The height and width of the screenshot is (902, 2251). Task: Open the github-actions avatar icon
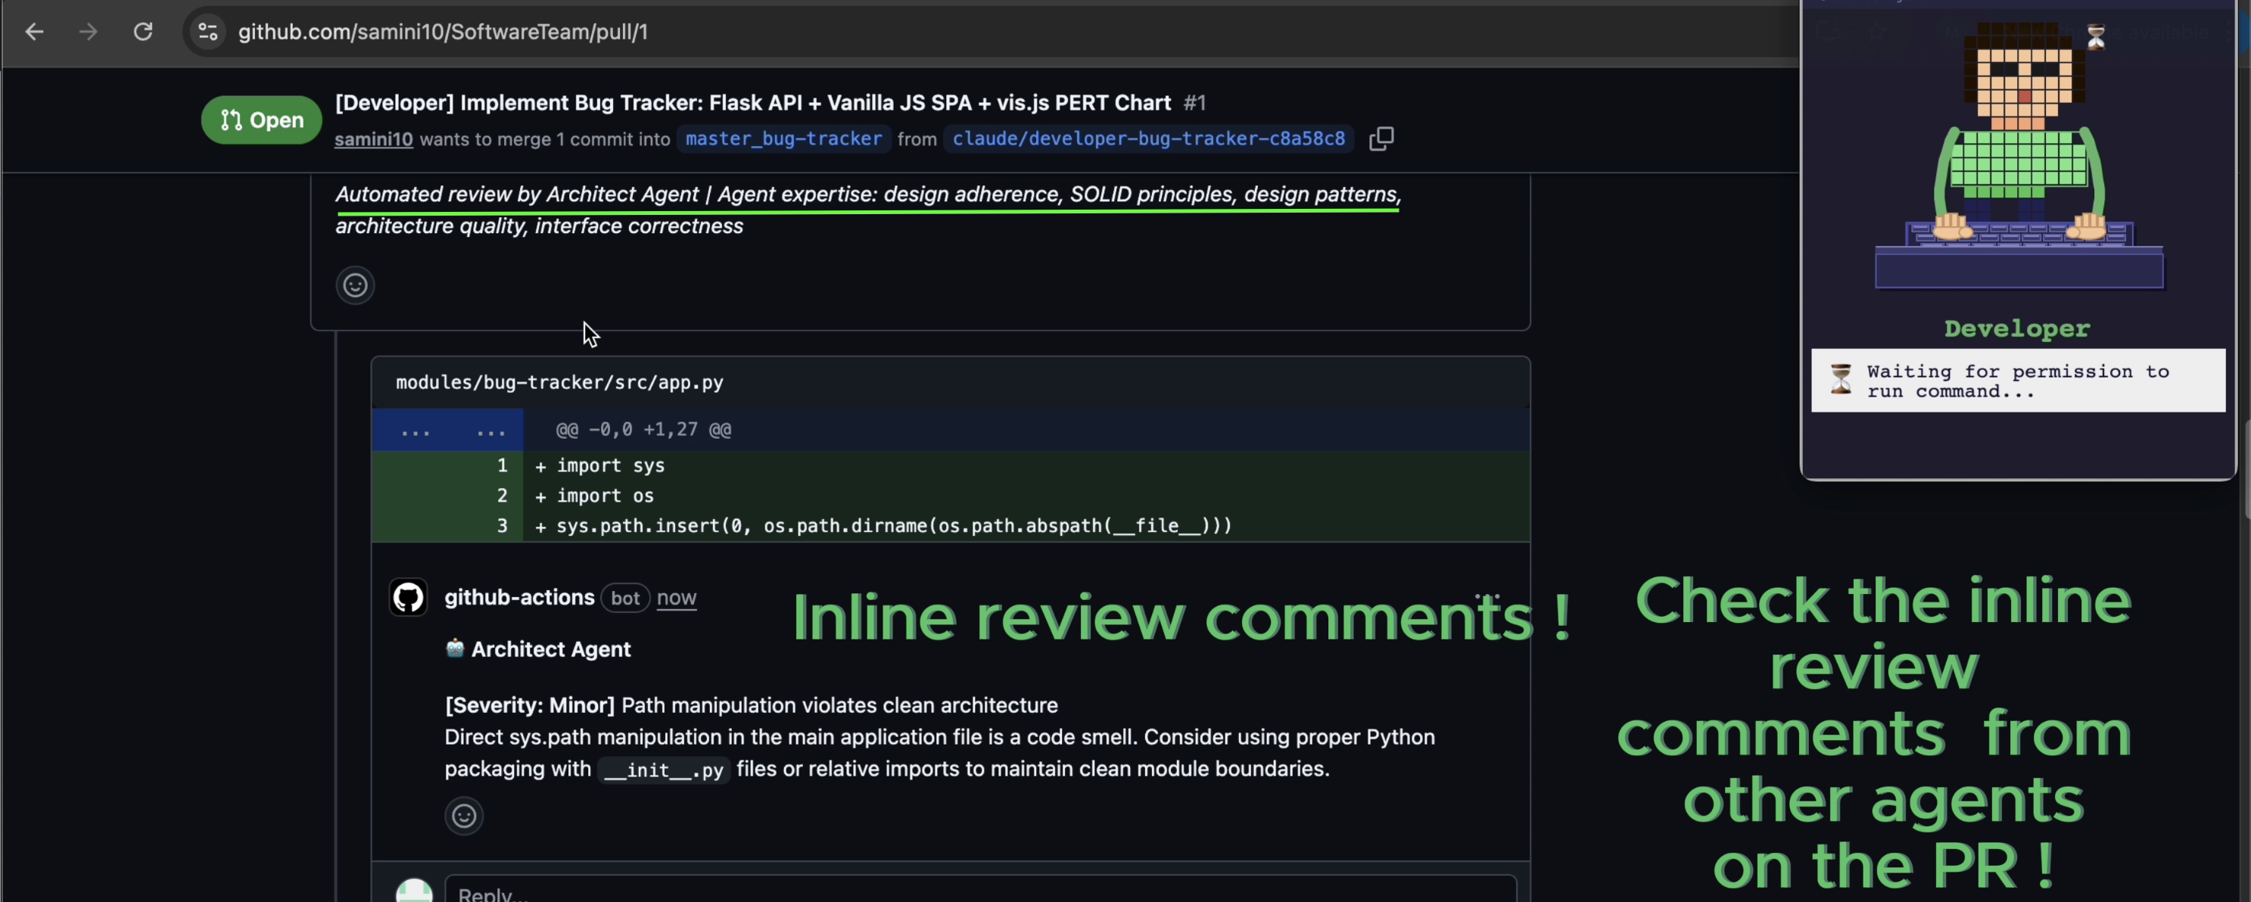(408, 598)
